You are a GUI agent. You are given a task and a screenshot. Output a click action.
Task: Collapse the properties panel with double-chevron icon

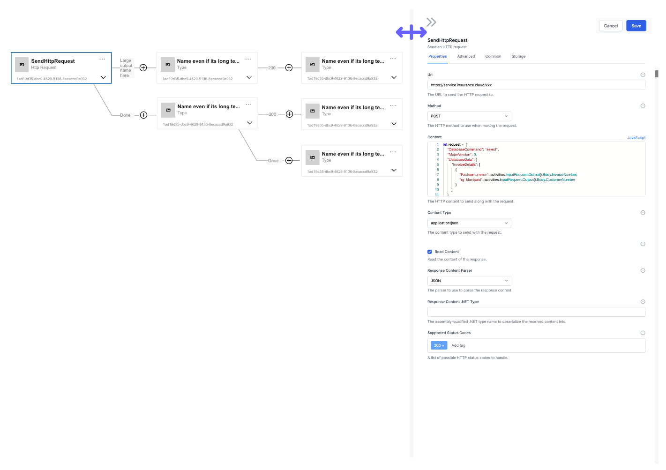(x=431, y=22)
